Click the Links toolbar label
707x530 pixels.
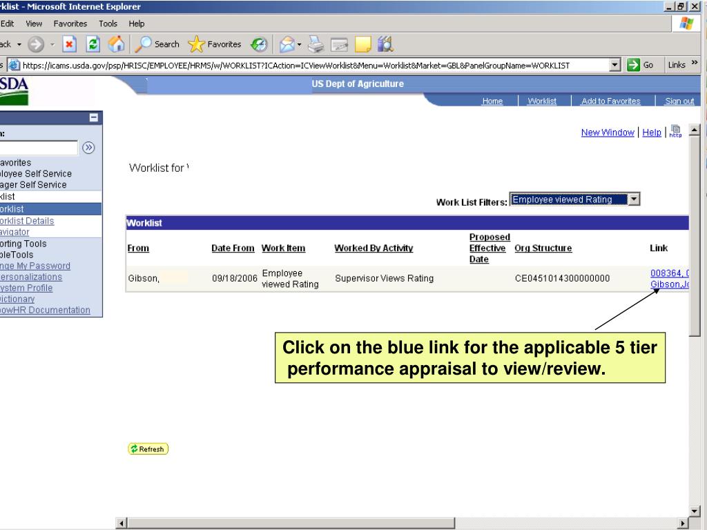tap(677, 65)
